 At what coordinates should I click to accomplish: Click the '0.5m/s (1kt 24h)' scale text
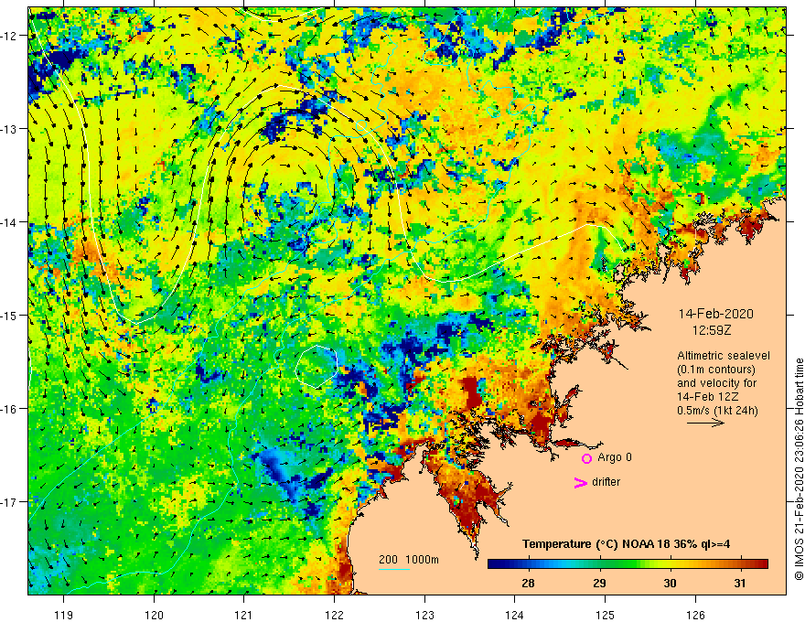click(717, 411)
